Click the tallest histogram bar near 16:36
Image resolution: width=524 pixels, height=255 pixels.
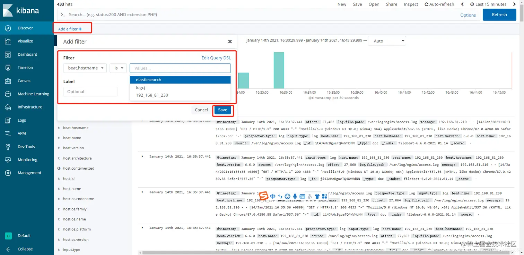279,70
